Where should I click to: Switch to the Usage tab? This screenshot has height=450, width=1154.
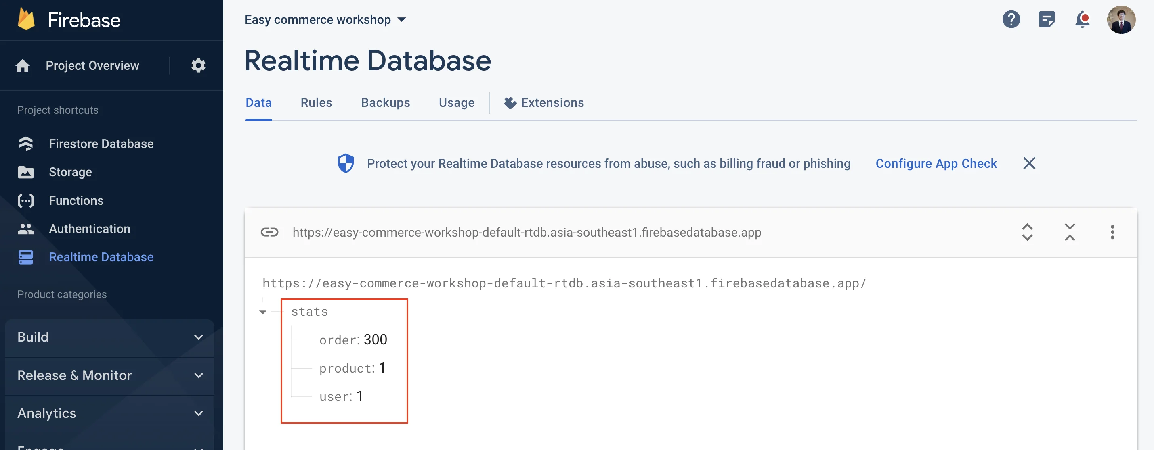click(x=457, y=103)
